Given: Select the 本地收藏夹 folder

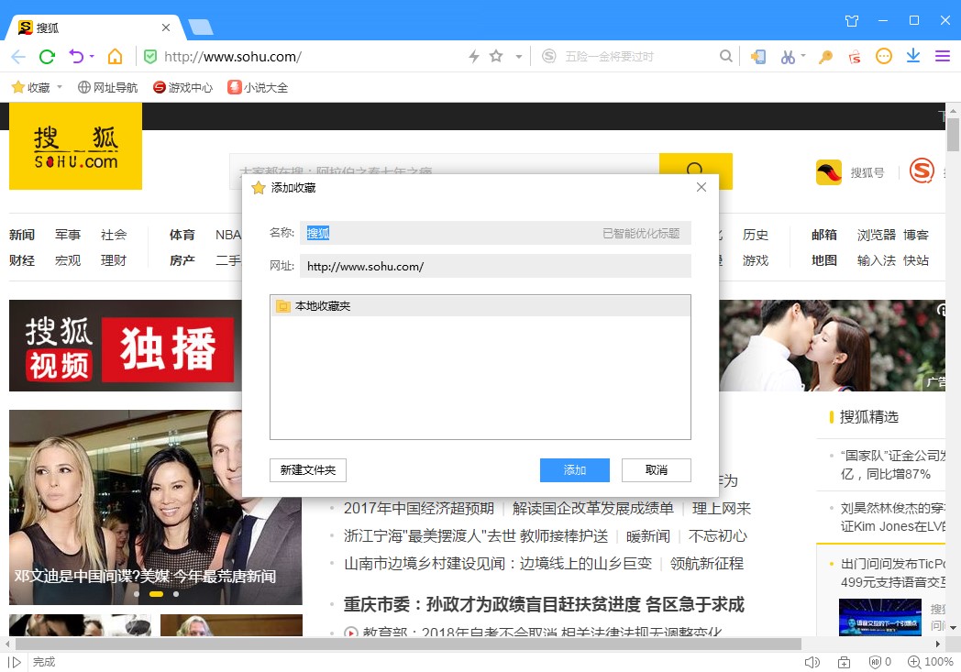Looking at the screenshot, I should tap(323, 306).
